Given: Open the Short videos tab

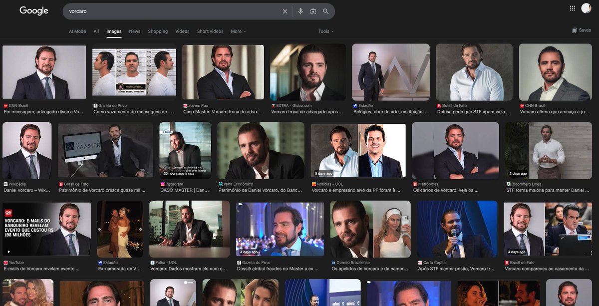Looking at the screenshot, I should (x=210, y=31).
